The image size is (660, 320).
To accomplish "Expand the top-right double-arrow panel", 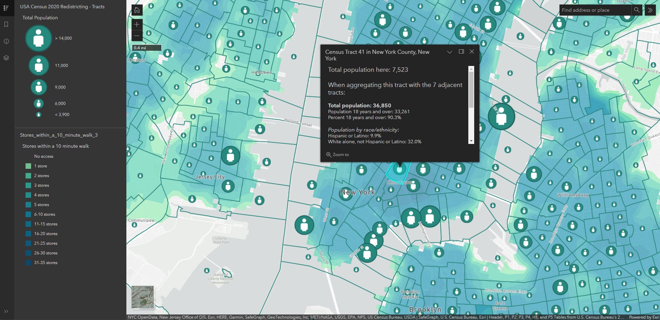I will [x=651, y=10].
